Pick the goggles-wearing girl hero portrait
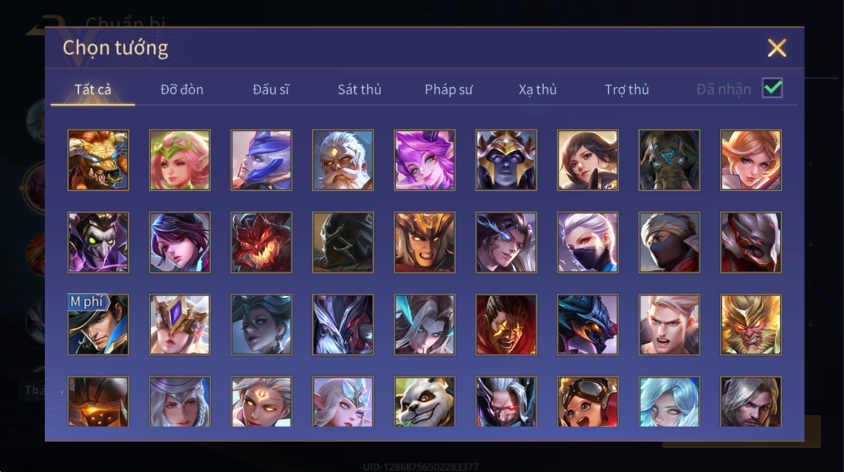 pyautogui.click(x=588, y=402)
